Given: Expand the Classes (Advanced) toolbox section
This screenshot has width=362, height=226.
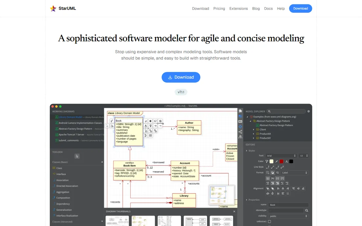Looking at the screenshot, I should point(102,222).
